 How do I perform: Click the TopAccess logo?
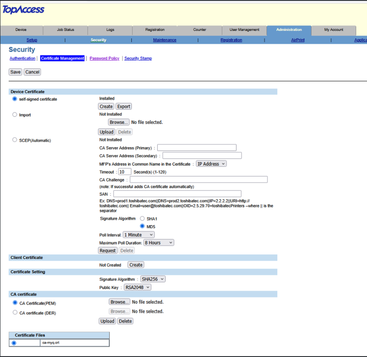tap(23, 10)
